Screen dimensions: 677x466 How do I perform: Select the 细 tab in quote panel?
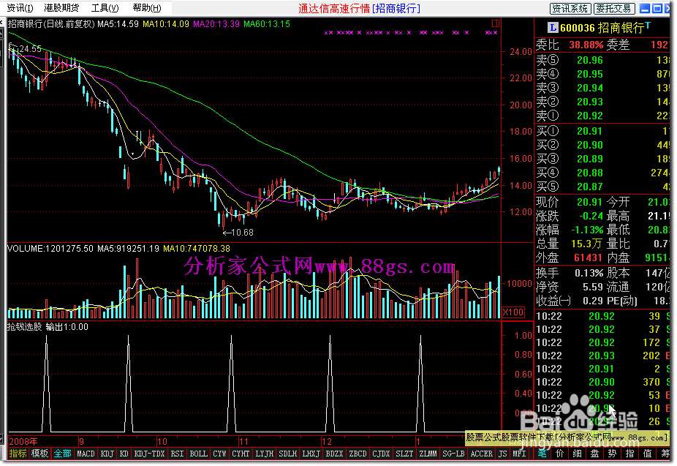point(578,454)
